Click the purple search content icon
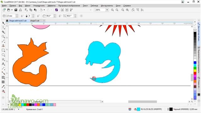This screenshot has width=201, height=113. (x=57, y=10)
